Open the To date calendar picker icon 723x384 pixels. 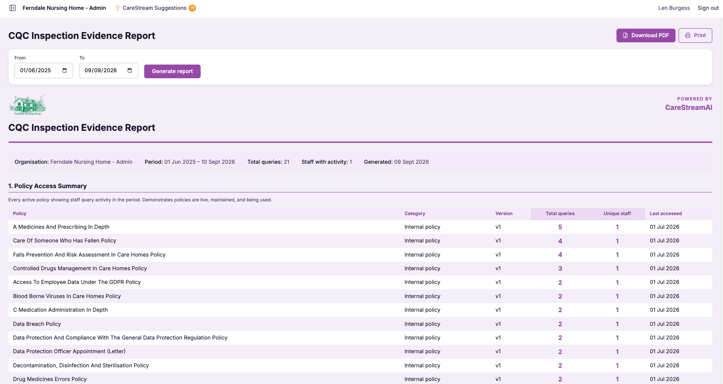(x=130, y=71)
